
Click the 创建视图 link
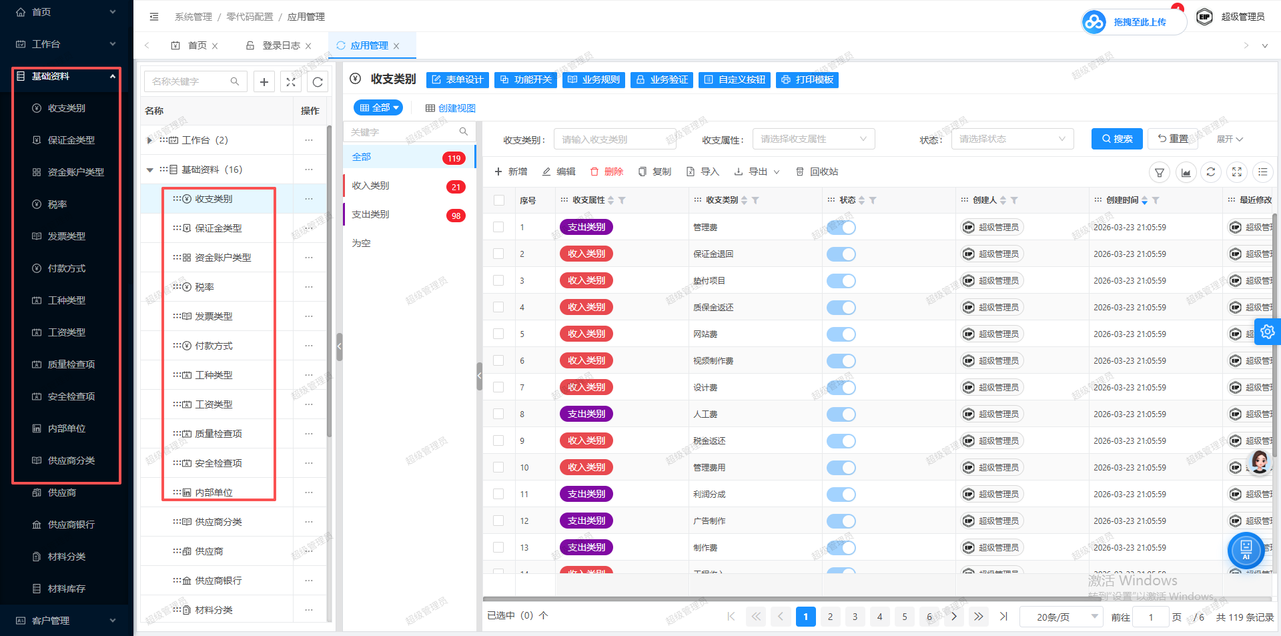click(x=450, y=108)
